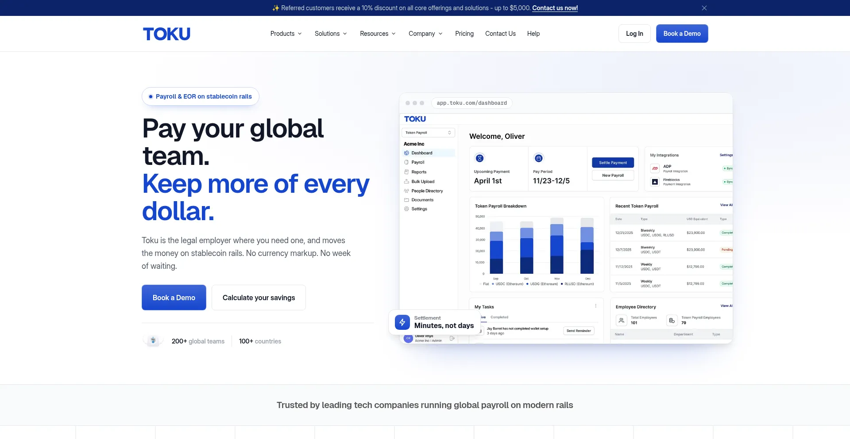850x439 pixels.
Task: Click the log out icon beside Acme Inc Admin
Action: 452,339
